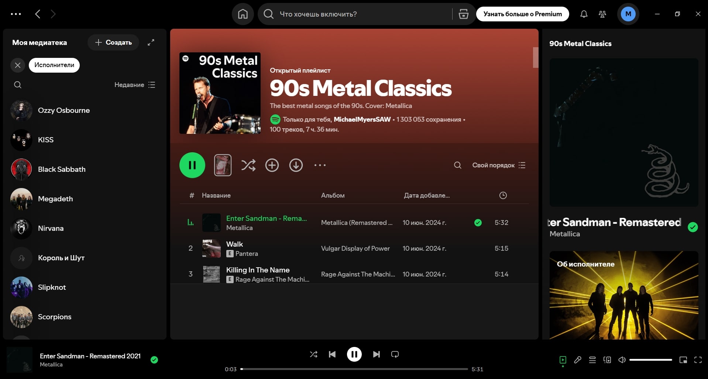Image resolution: width=708 pixels, height=379 pixels.
Task: Go back with the left arrow
Action: [37, 14]
